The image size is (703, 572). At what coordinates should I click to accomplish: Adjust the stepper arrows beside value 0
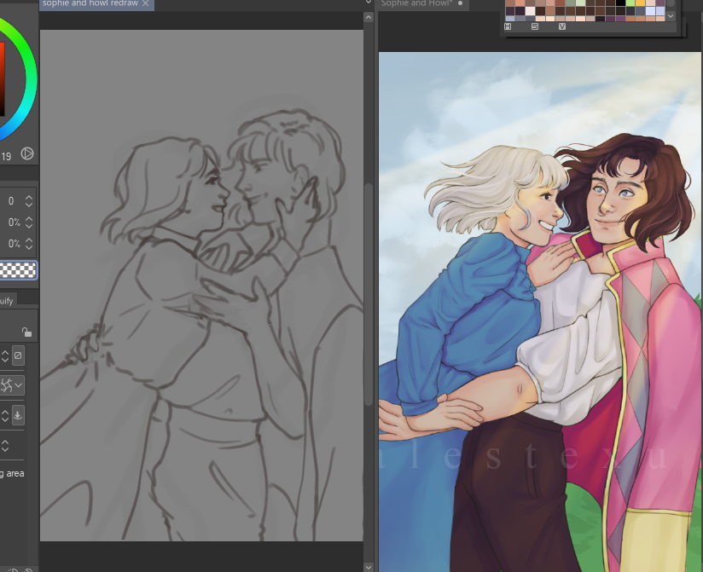pyautogui.click(x=29, y=201)
